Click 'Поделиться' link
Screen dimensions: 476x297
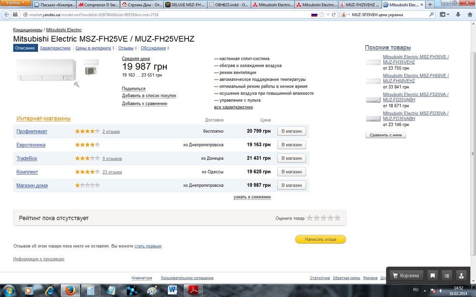(134, 88)
